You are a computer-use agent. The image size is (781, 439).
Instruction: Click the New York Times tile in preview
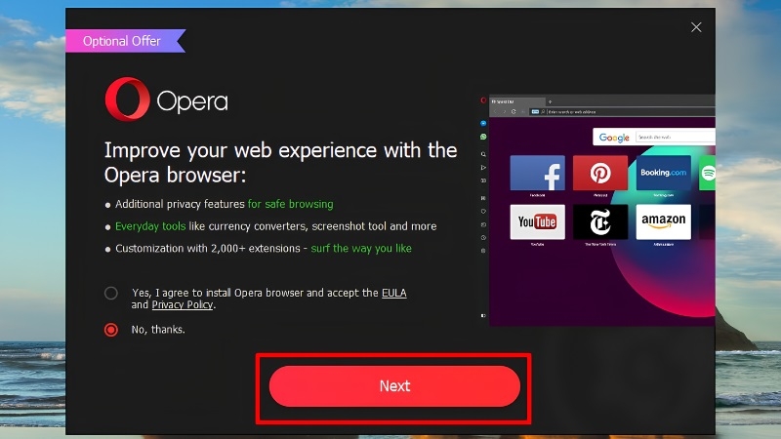click(x=600, y=222)
